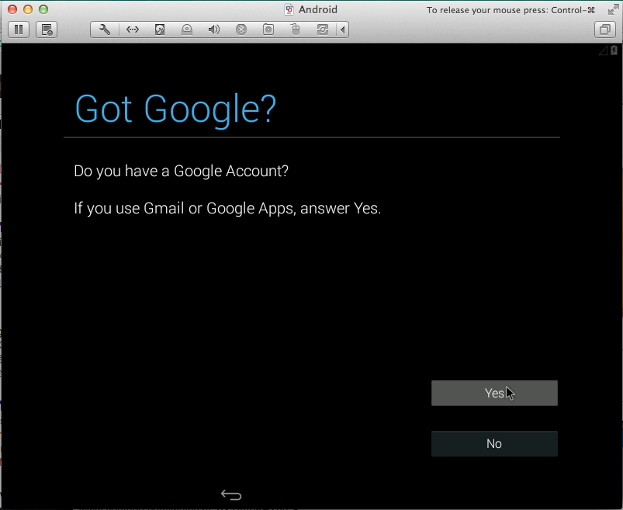
Task: Open virtual machine settings wrench icon
Action: 105,29
